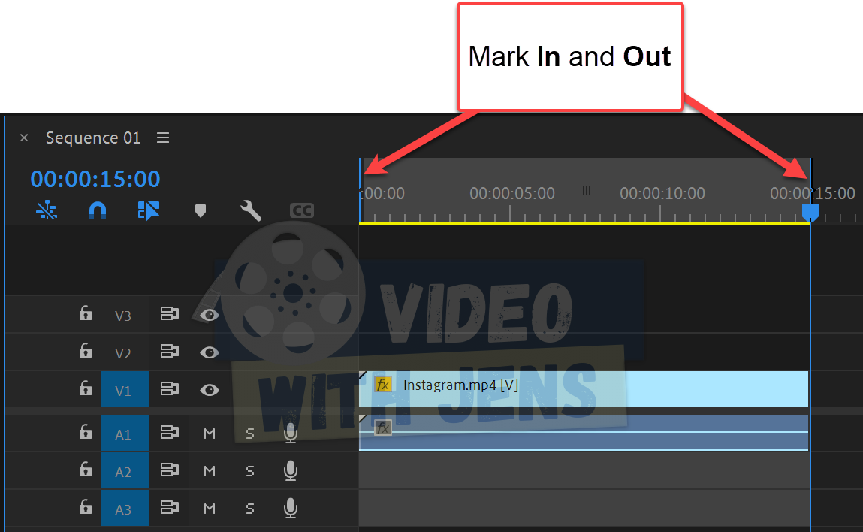Screen dimensions: 863x532
Task: Toggle Linked Selection icon
Action: pyautogui.click(x=148, y=210)
